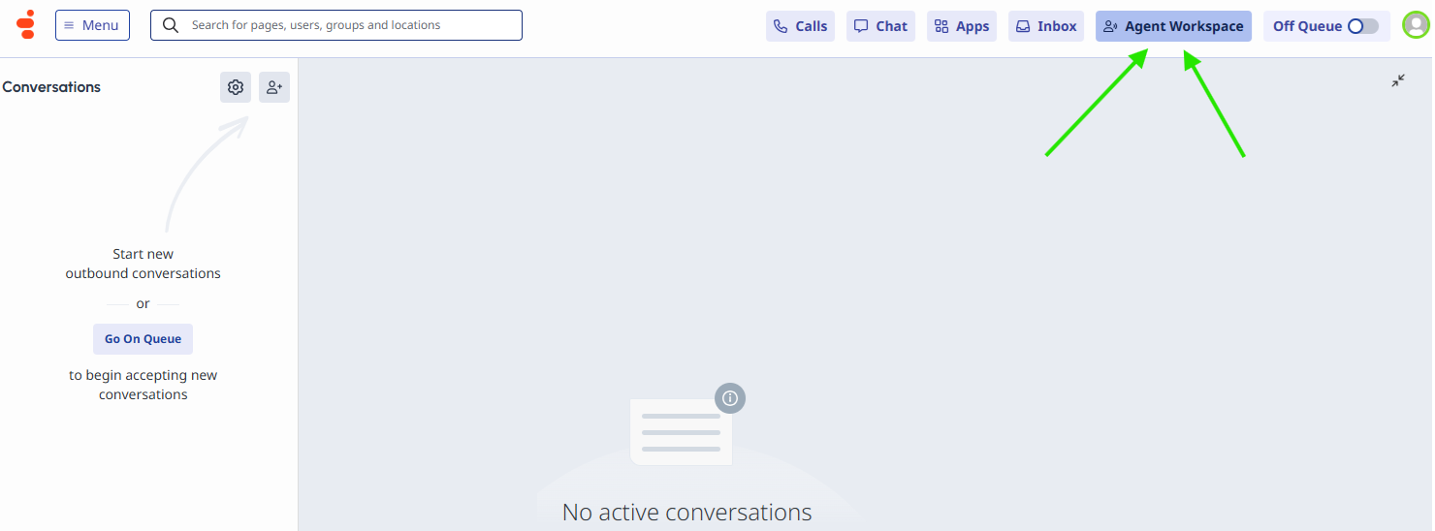Toggle the Off Queue switch
The width and height of the screenshot is (1435, 531).
click(1362, 26)
